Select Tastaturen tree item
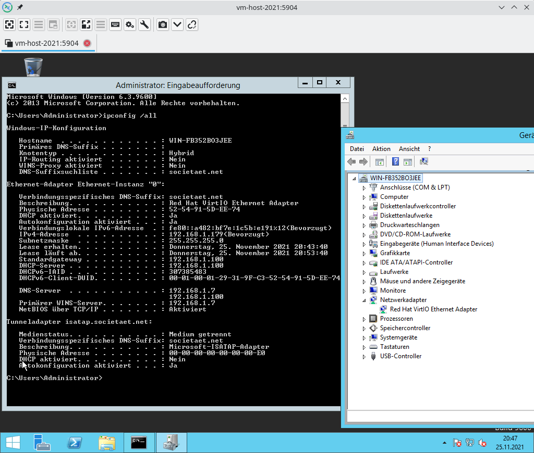534x453 pixels. (395, 347)
